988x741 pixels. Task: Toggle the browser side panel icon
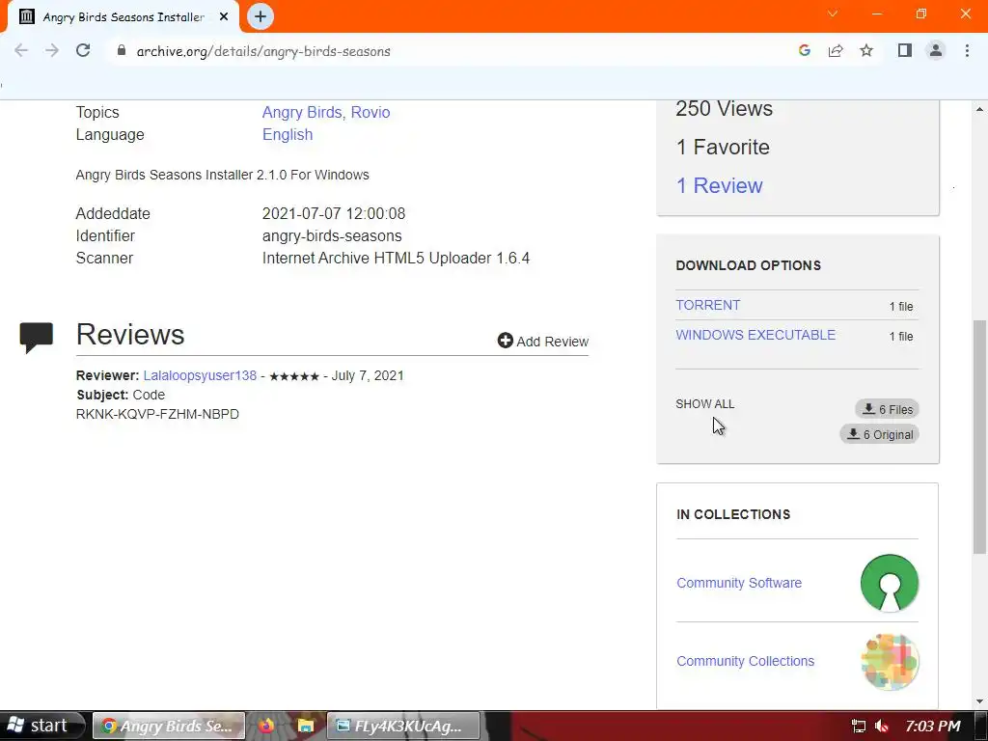coord(905,51)
